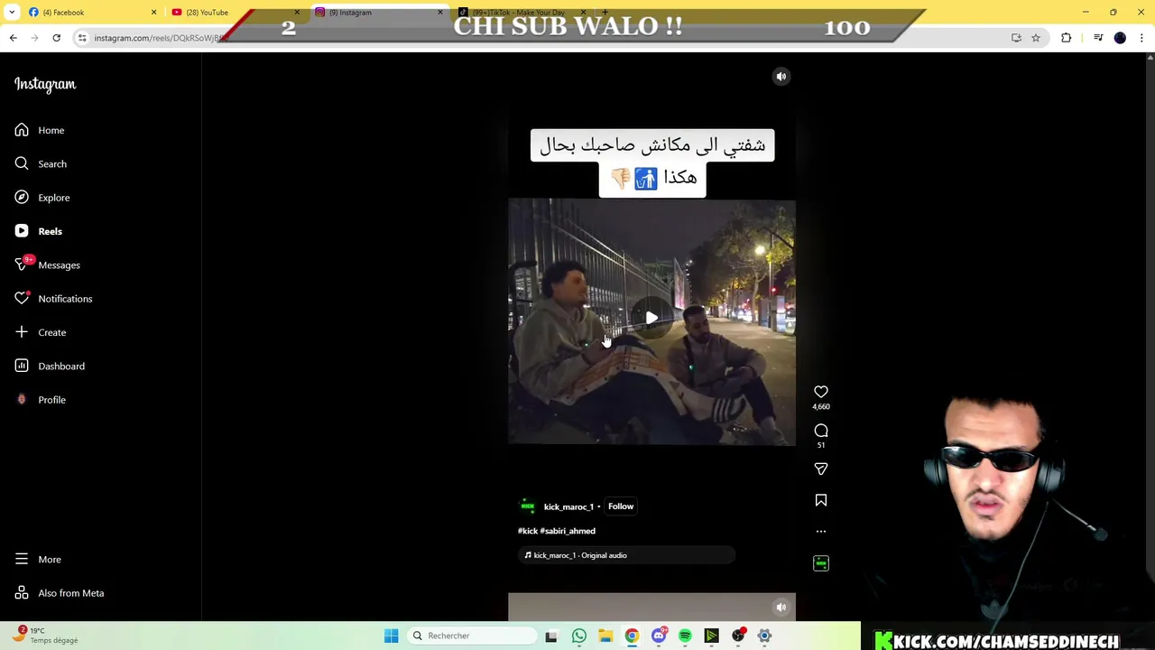The height and width of the screenshot is (650, 1155).
Task: Switch to the TikTok browser tab
Action: pyautogui.click(x=522, y=13)
